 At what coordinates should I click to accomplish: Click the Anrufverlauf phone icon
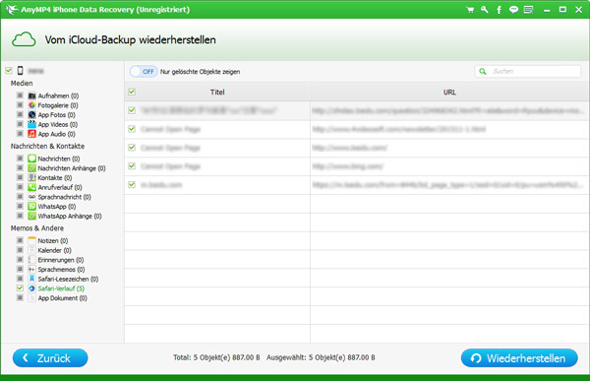tap(32, 187)
